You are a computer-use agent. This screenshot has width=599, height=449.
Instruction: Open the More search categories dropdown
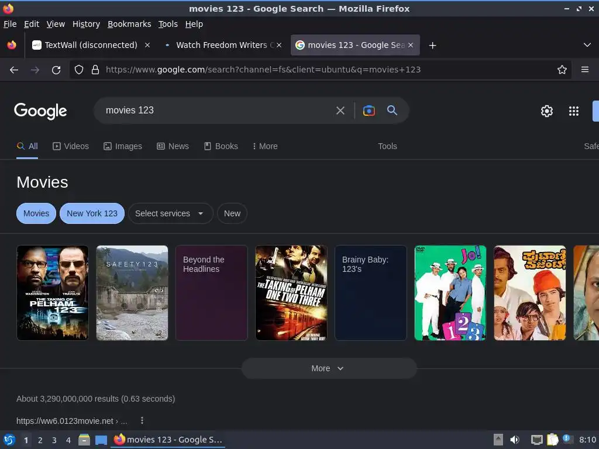[266, 146]
